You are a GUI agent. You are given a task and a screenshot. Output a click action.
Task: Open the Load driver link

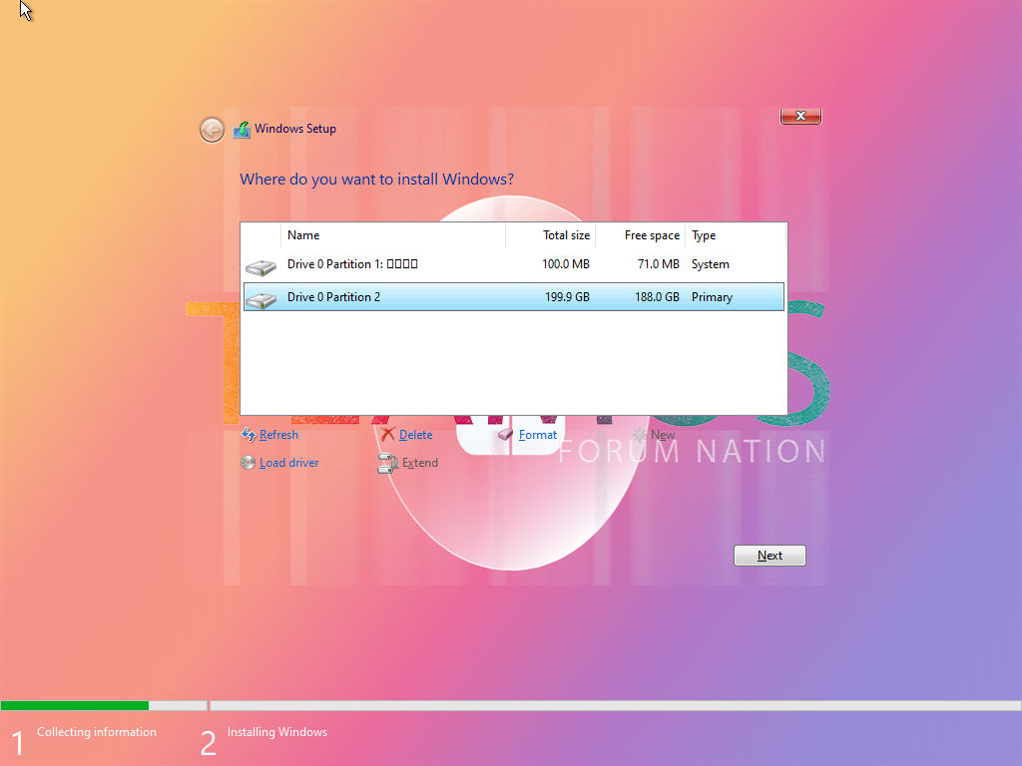(288, 463)
